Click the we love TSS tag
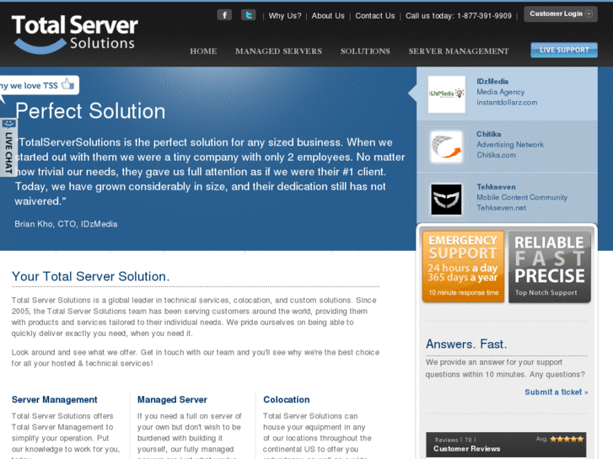The width and height of the screenshot is (613, 459). tap(38, 85)
